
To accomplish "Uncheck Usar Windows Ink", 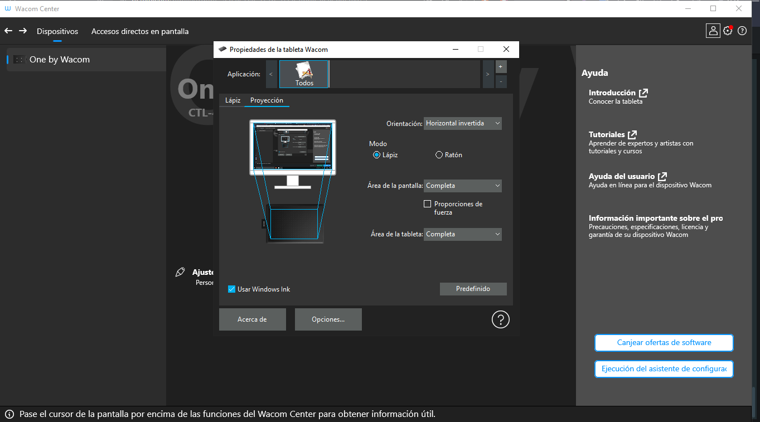I will [232, 289].
